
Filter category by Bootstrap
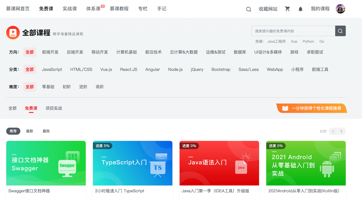pos(221,69)
